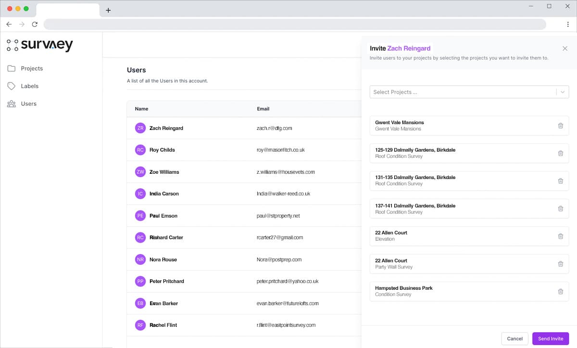Delete Hampsted Business Park project entry
This screenshot has height=348, width=577.
click(560, 291)
